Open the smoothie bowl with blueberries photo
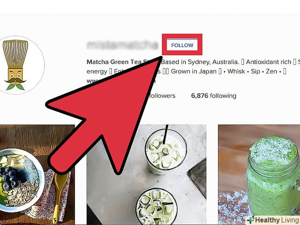 point(37,174)
